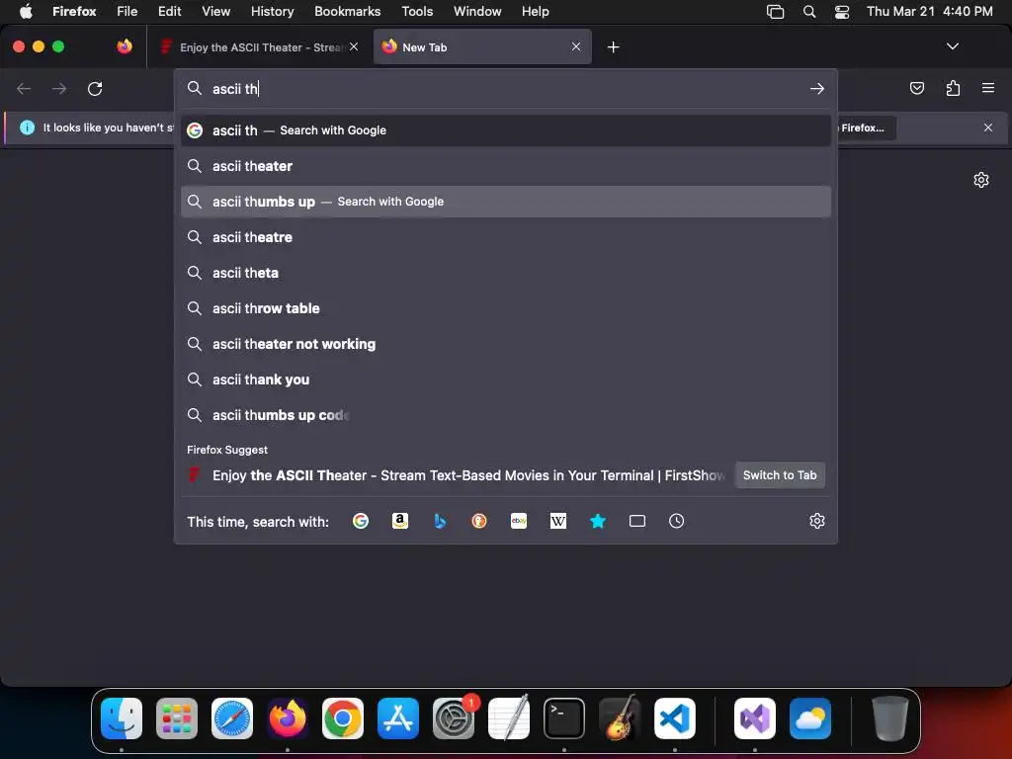Viewport: 1012px width, 759px height.
Task: Search this time with Amazon
Action: pos(400,521)
